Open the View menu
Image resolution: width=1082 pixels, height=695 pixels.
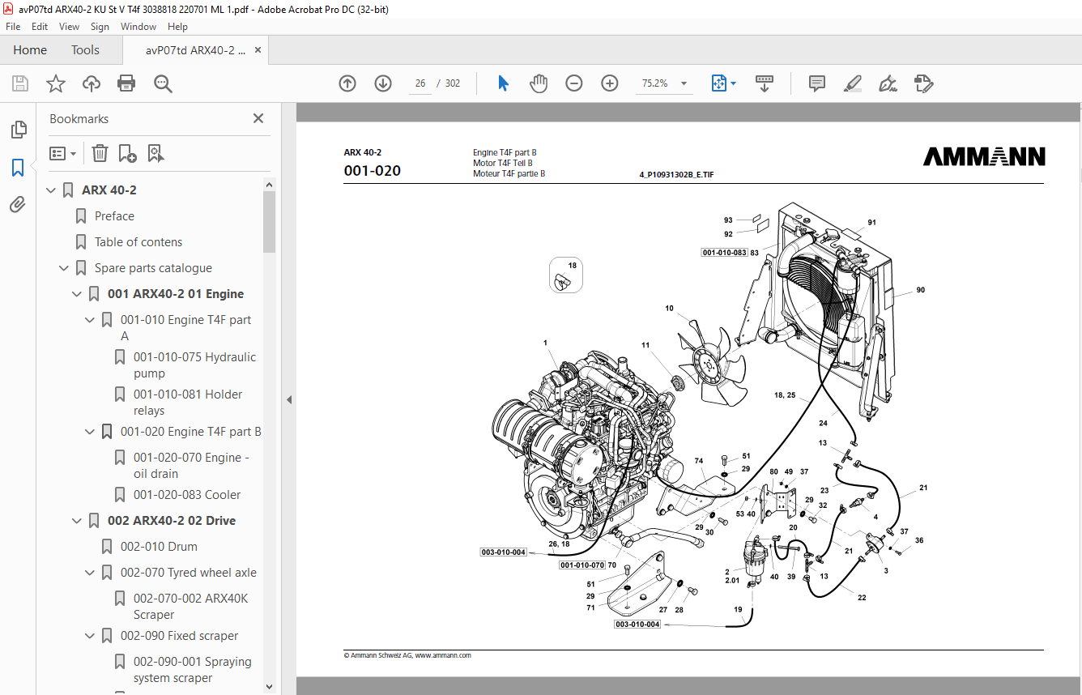tap(70, 27)
